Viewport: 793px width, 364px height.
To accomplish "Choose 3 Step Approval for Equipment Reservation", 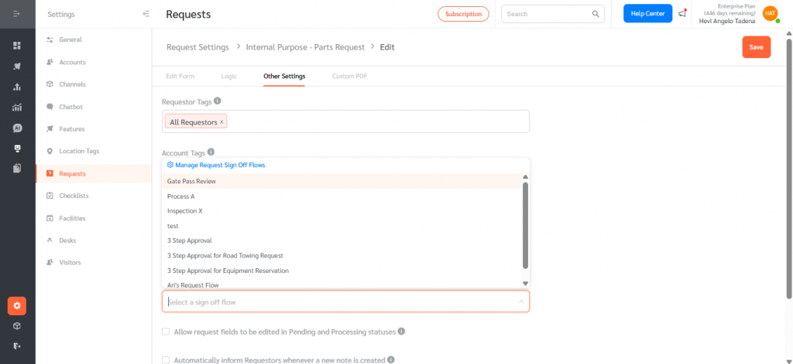I will pos(228,270).
